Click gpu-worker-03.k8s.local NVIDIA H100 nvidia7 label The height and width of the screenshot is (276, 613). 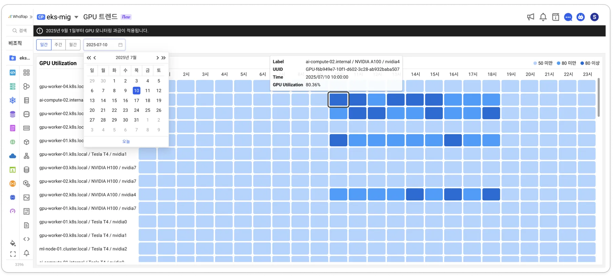(88, 167)
